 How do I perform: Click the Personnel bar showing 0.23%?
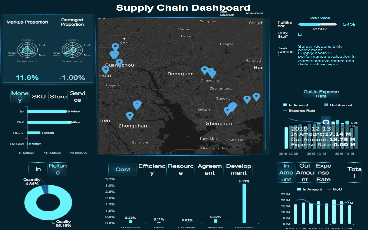point(131,222)
